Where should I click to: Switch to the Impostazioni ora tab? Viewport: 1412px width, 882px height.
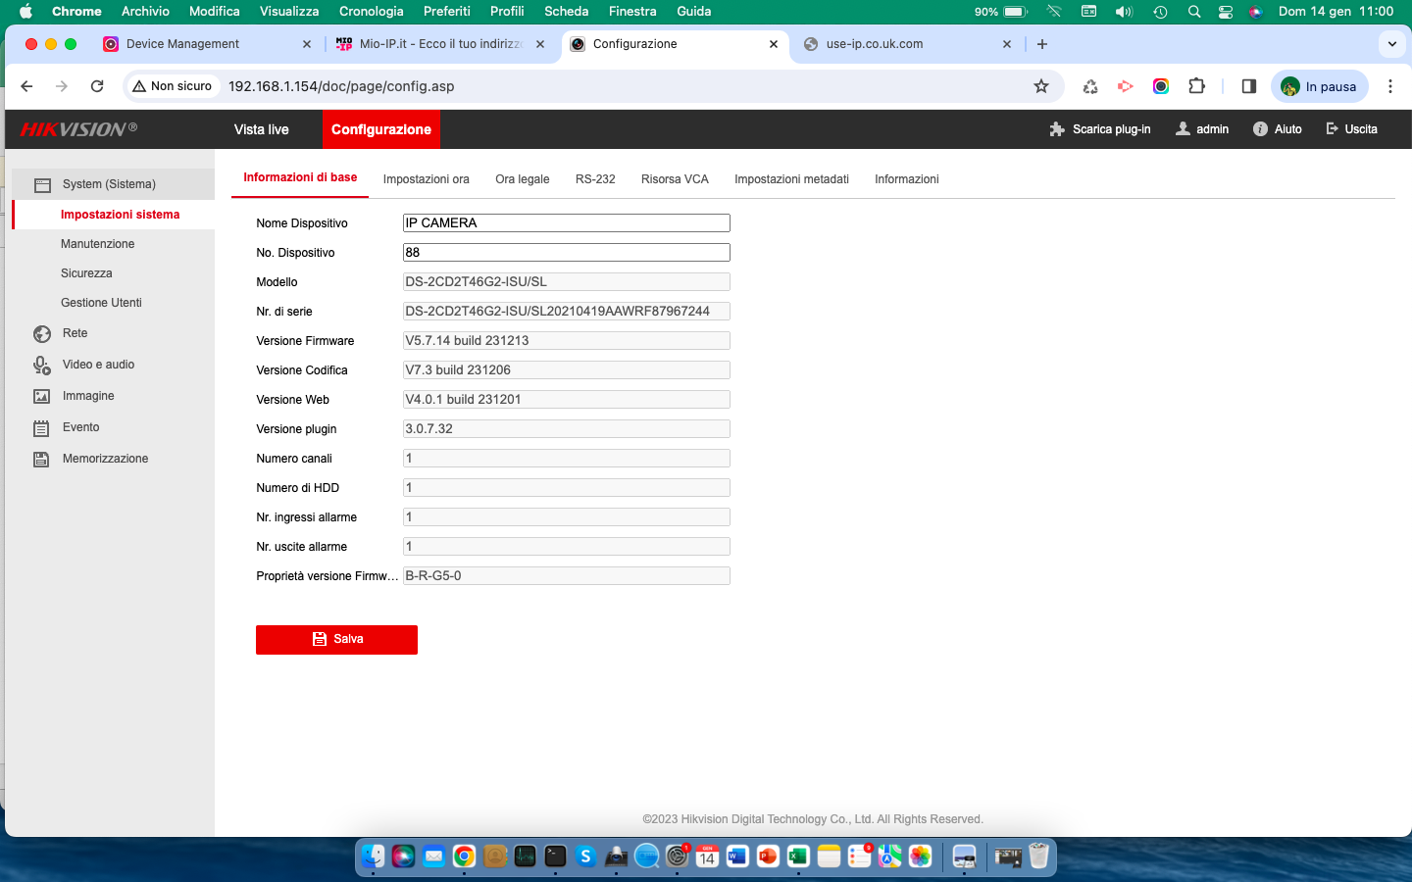(426, 179)
